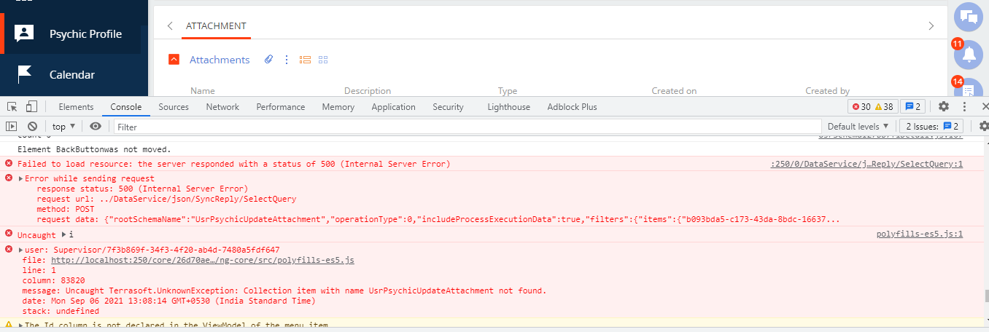Click the paperclip attach file icon
Viewport: 989px width, 332px height.
(268, 60)
